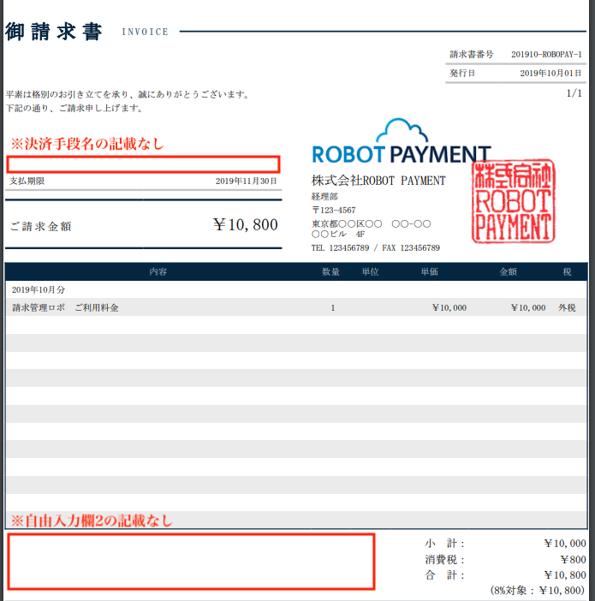Click the 税 column header
The width and height of the screenshot is (595, 601).
tap(568, 271)
